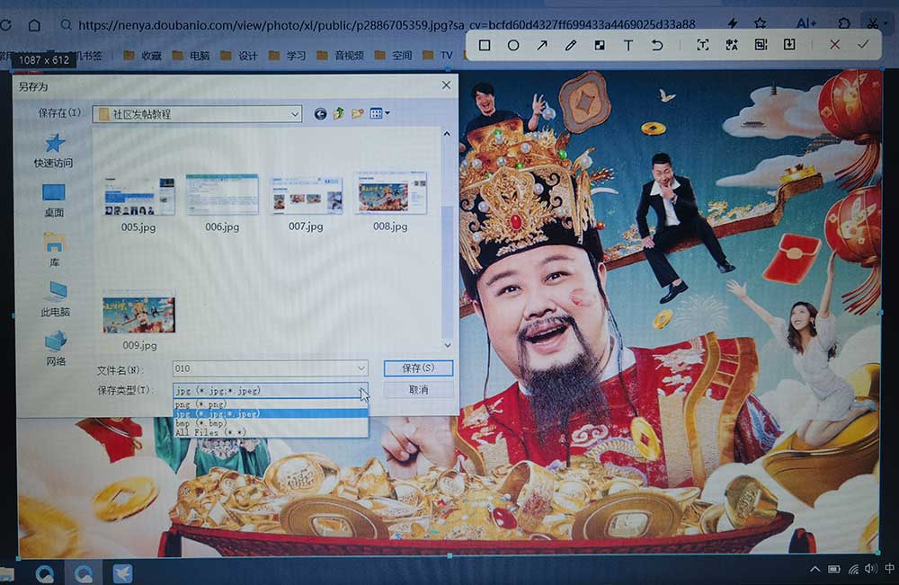This screenshot has width=899, height=585.
Task: Pick the ellipse drawing tool
Action: (x=513, y=45)
